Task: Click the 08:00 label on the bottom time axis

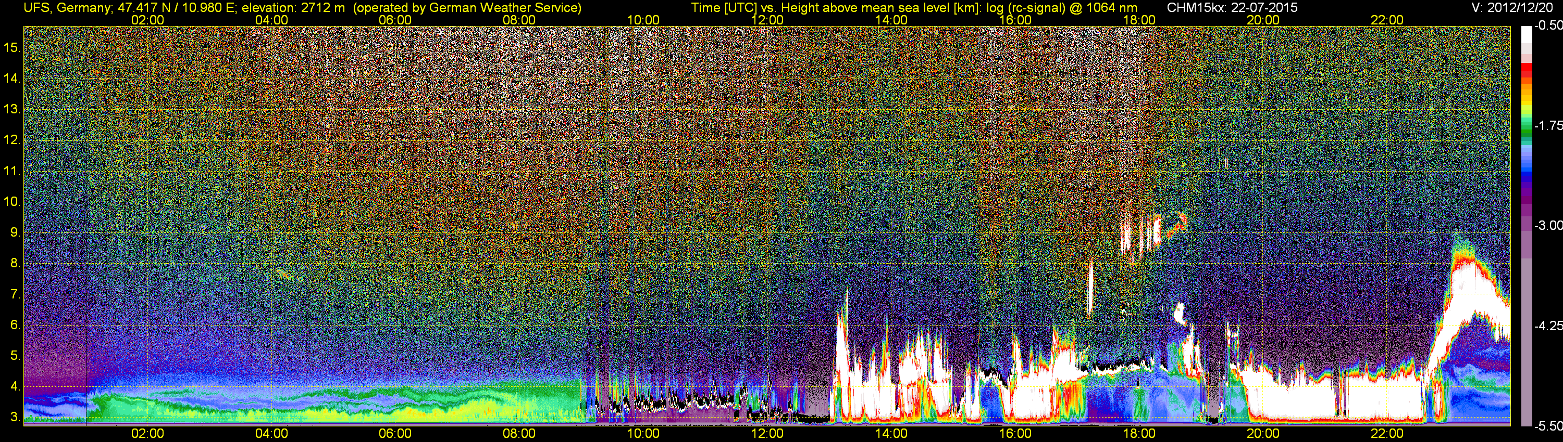Action: (519, 434)
